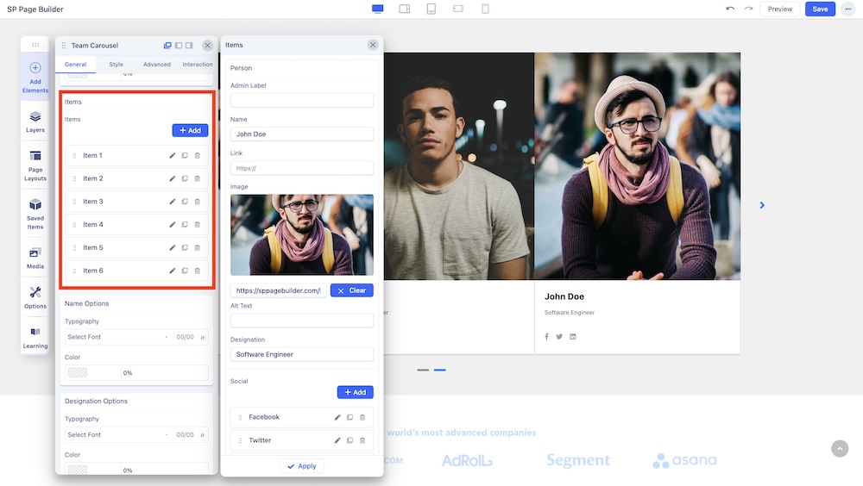The height and width of the screenshot is (486, 863).
Task: Click the Save button
Action: (820, 9)
